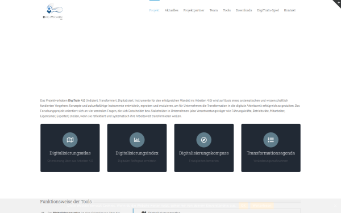Select 'Orientierung über das Arbeiten 4.0' subtitle
Screen dimensions: 341x213
(x=70, y=161)
